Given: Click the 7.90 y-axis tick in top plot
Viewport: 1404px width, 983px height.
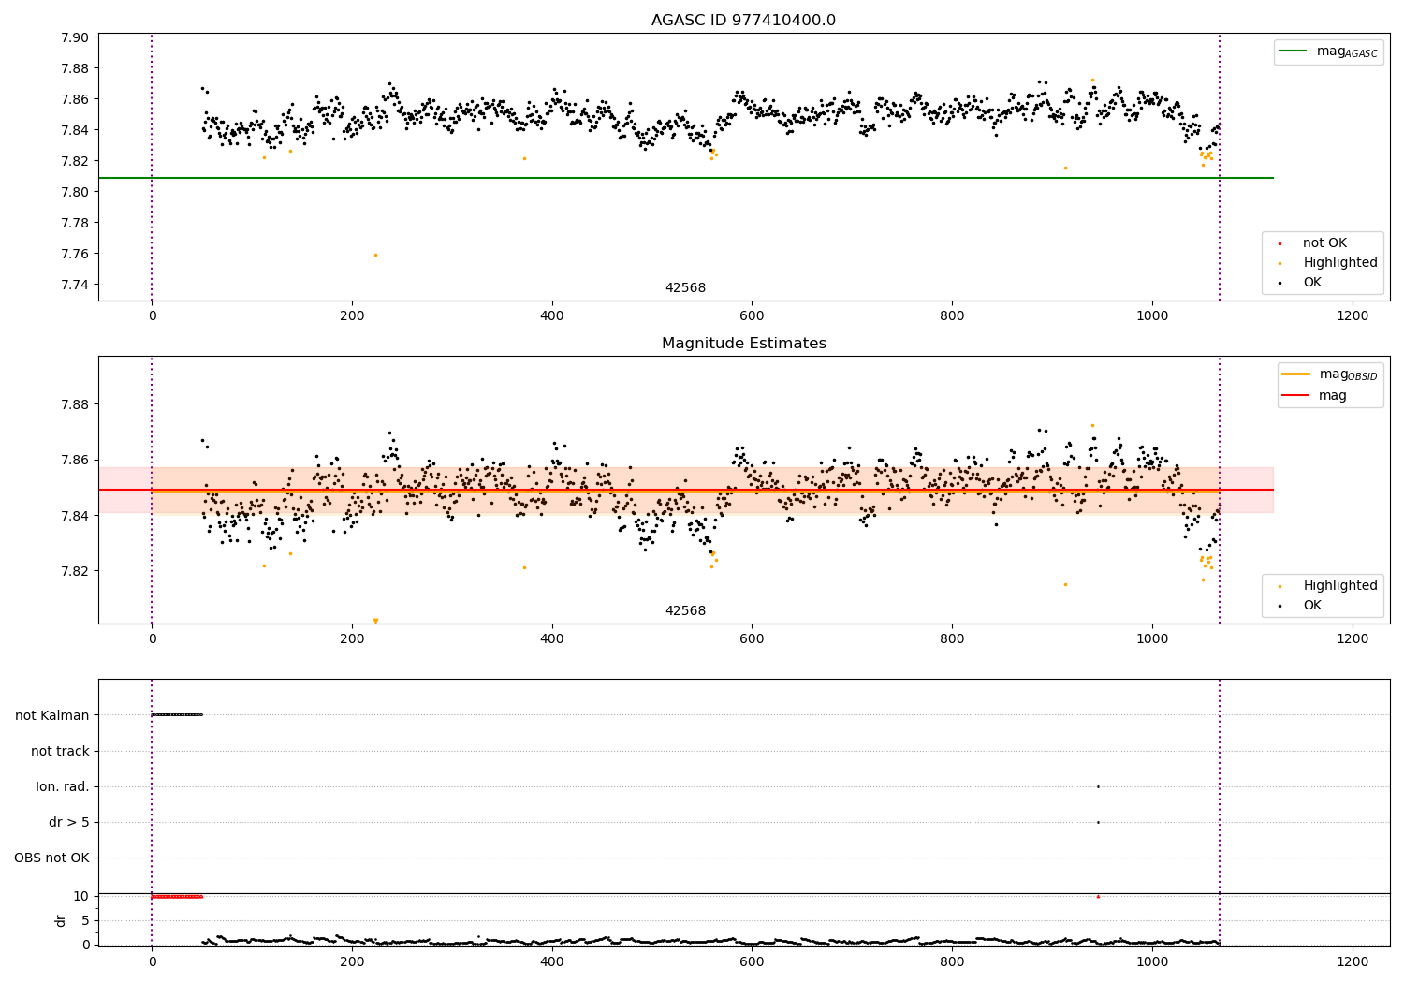Looking at the screenshot, I should pos(75,37).
